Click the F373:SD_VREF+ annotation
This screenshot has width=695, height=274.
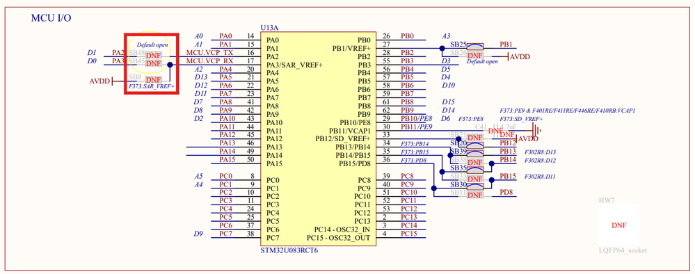coord(521,119)
